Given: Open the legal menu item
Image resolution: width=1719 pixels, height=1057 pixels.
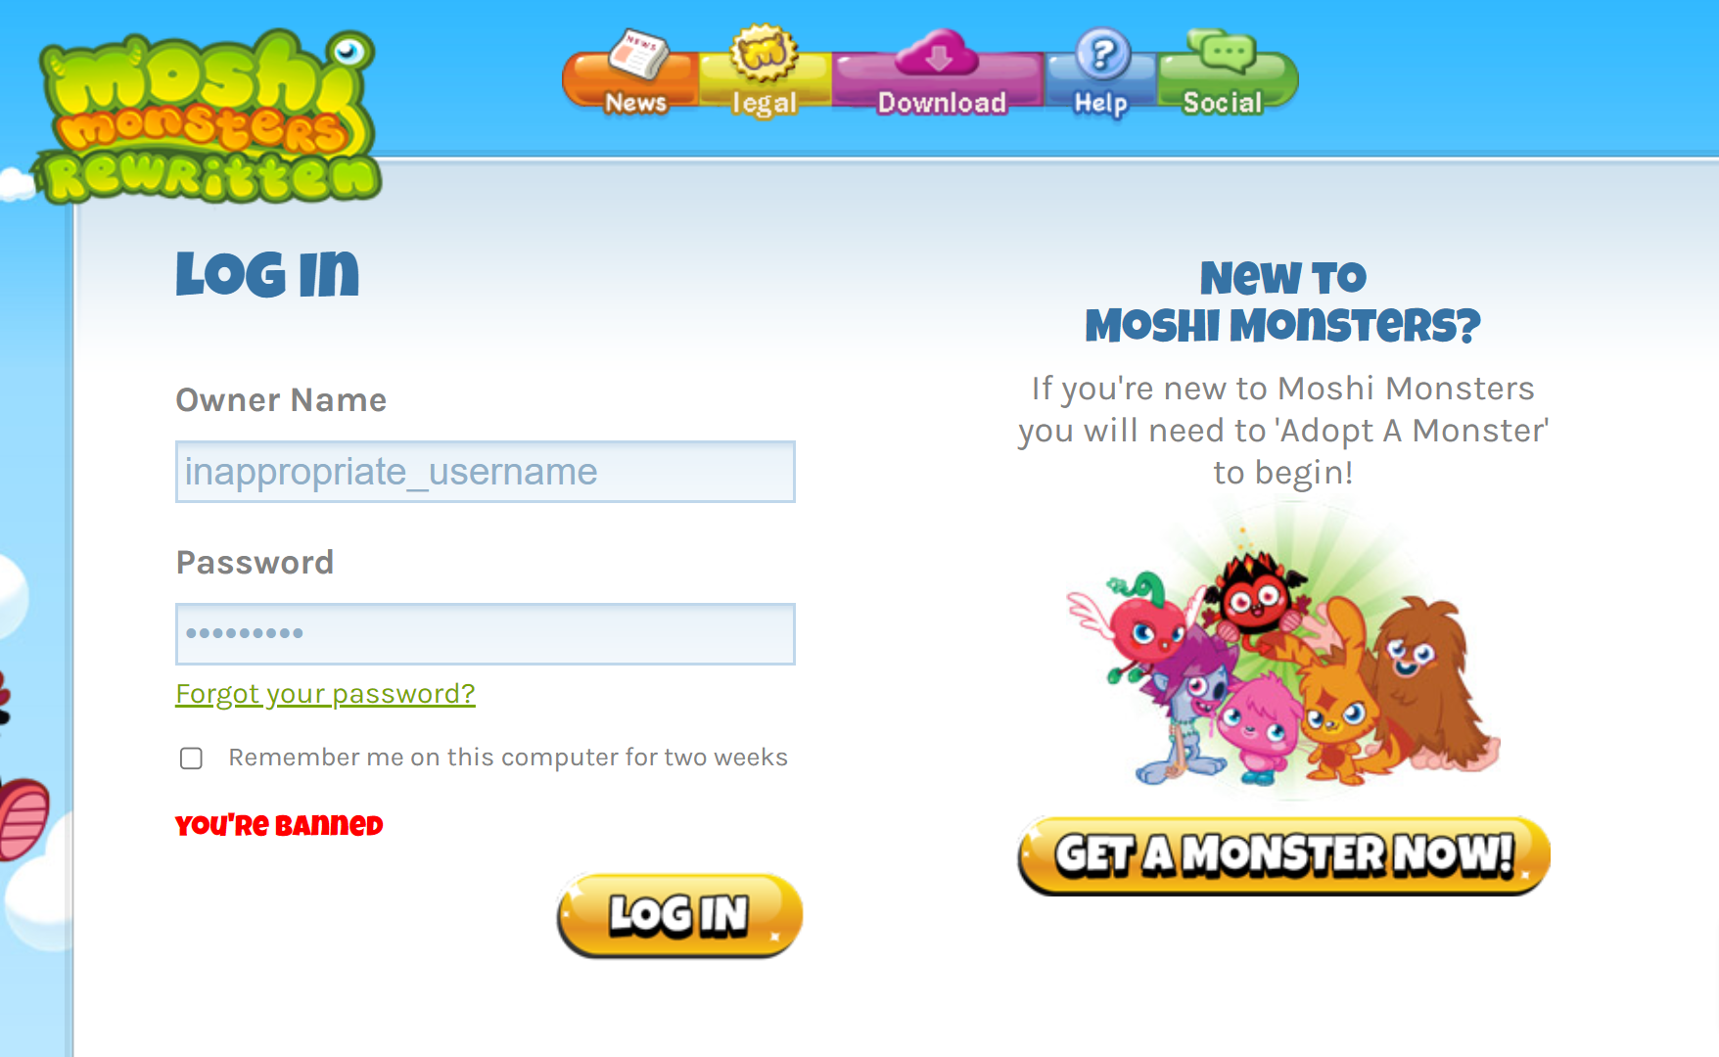Looking at the screenshot, I should point(765,103).
